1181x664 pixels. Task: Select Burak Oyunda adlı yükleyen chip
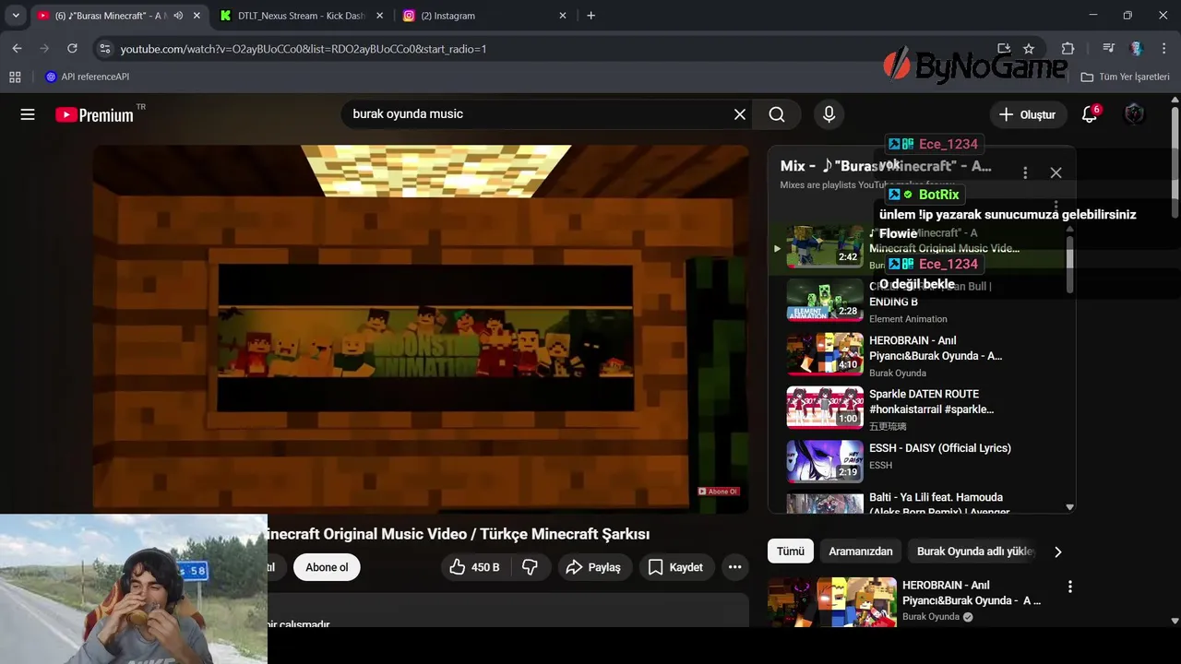tap(975, 551)
